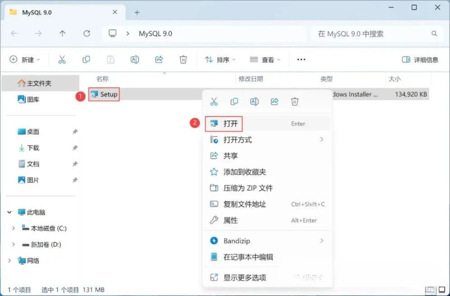The height and width of the screenshot is (296, 450).
Task: Refresh the folder view
Action: pyautogui.click(x=87, y=33)
